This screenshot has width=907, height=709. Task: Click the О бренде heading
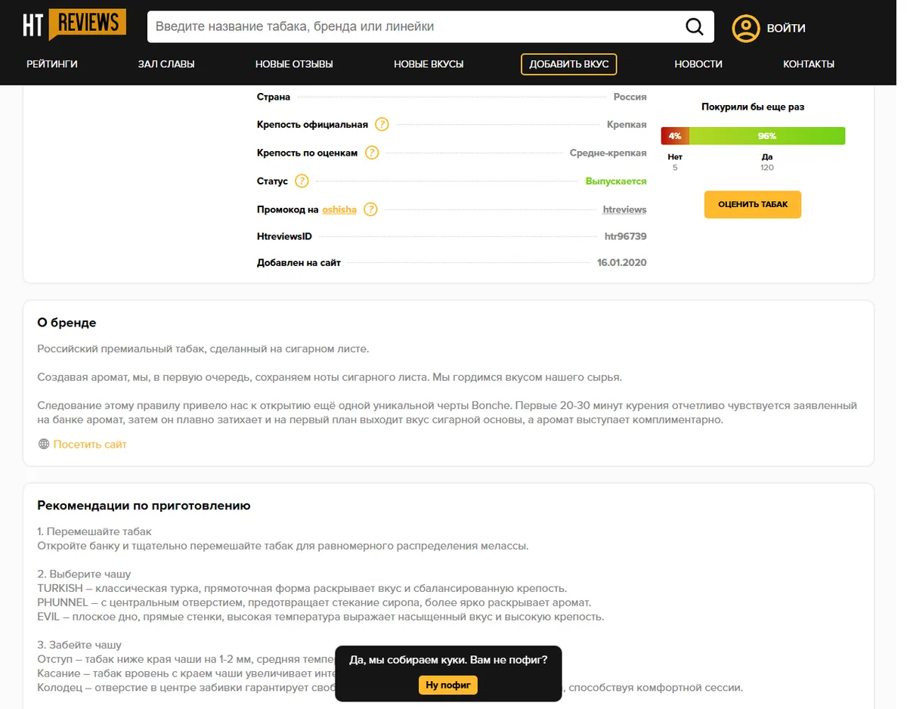point(67,323)
